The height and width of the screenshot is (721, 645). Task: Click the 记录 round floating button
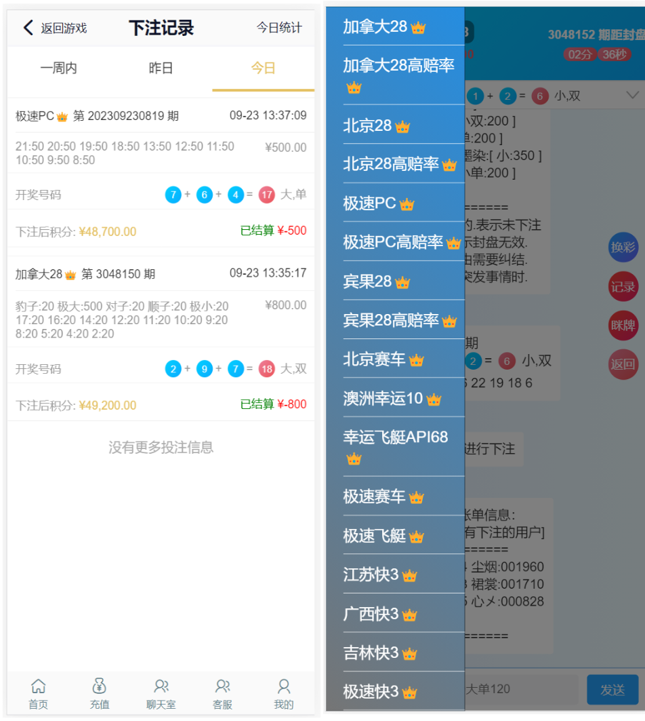[x=623, y=287]
